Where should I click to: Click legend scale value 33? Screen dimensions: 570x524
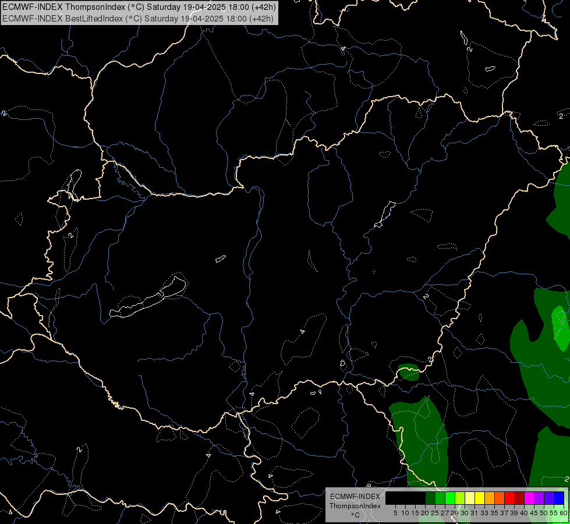pyautogui.click(x=484, y=513)
